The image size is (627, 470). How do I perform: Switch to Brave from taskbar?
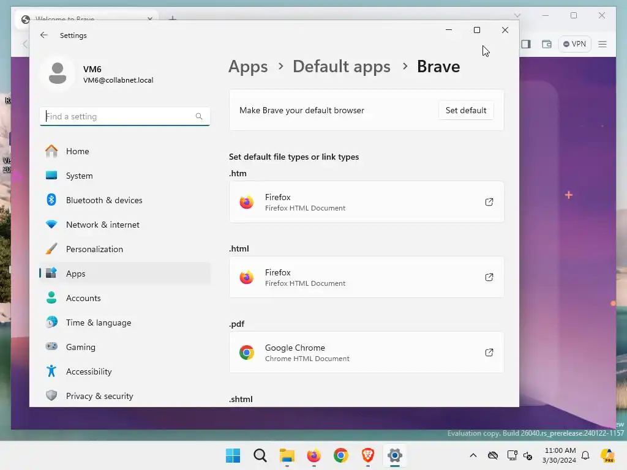coord(368,455)
